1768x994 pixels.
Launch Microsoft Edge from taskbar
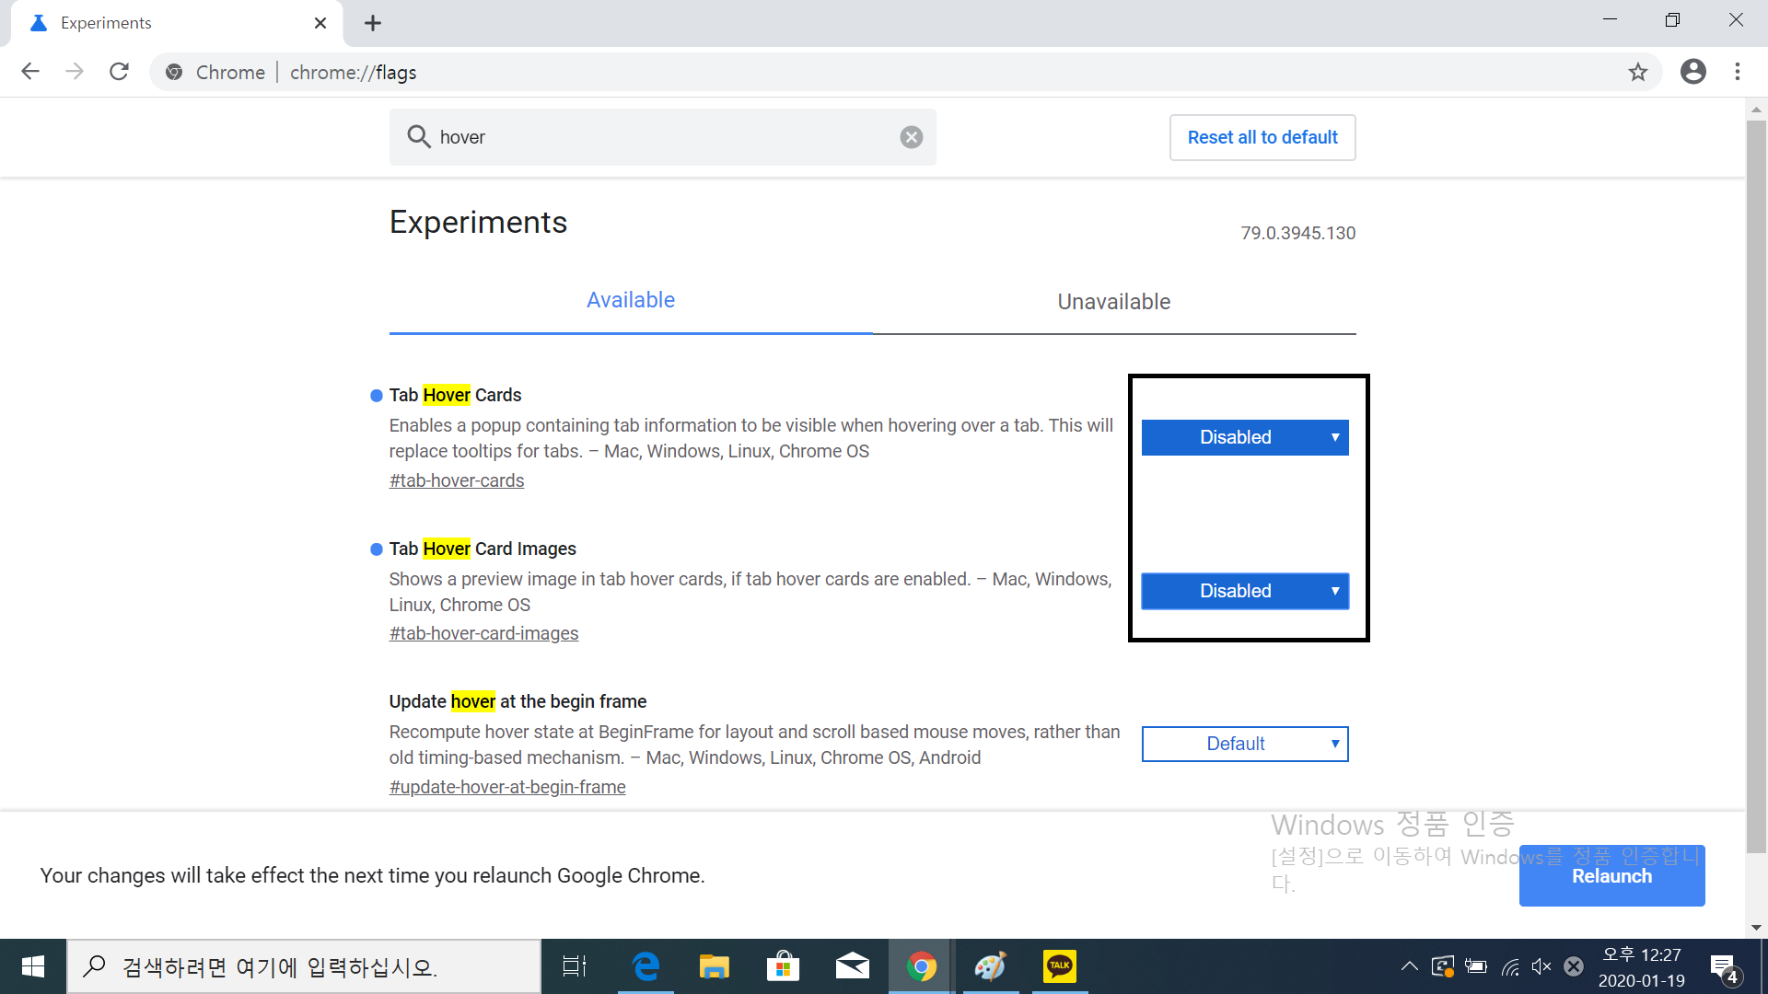[x=646, y=966]
